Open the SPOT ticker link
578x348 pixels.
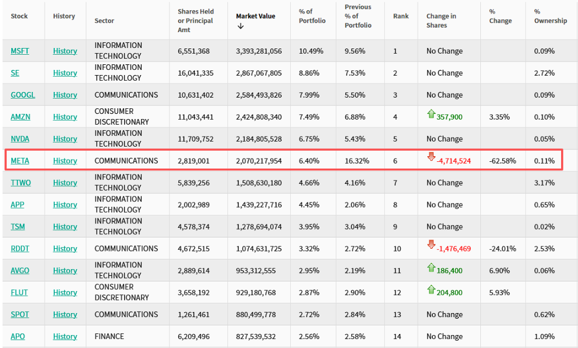[20, 314]
